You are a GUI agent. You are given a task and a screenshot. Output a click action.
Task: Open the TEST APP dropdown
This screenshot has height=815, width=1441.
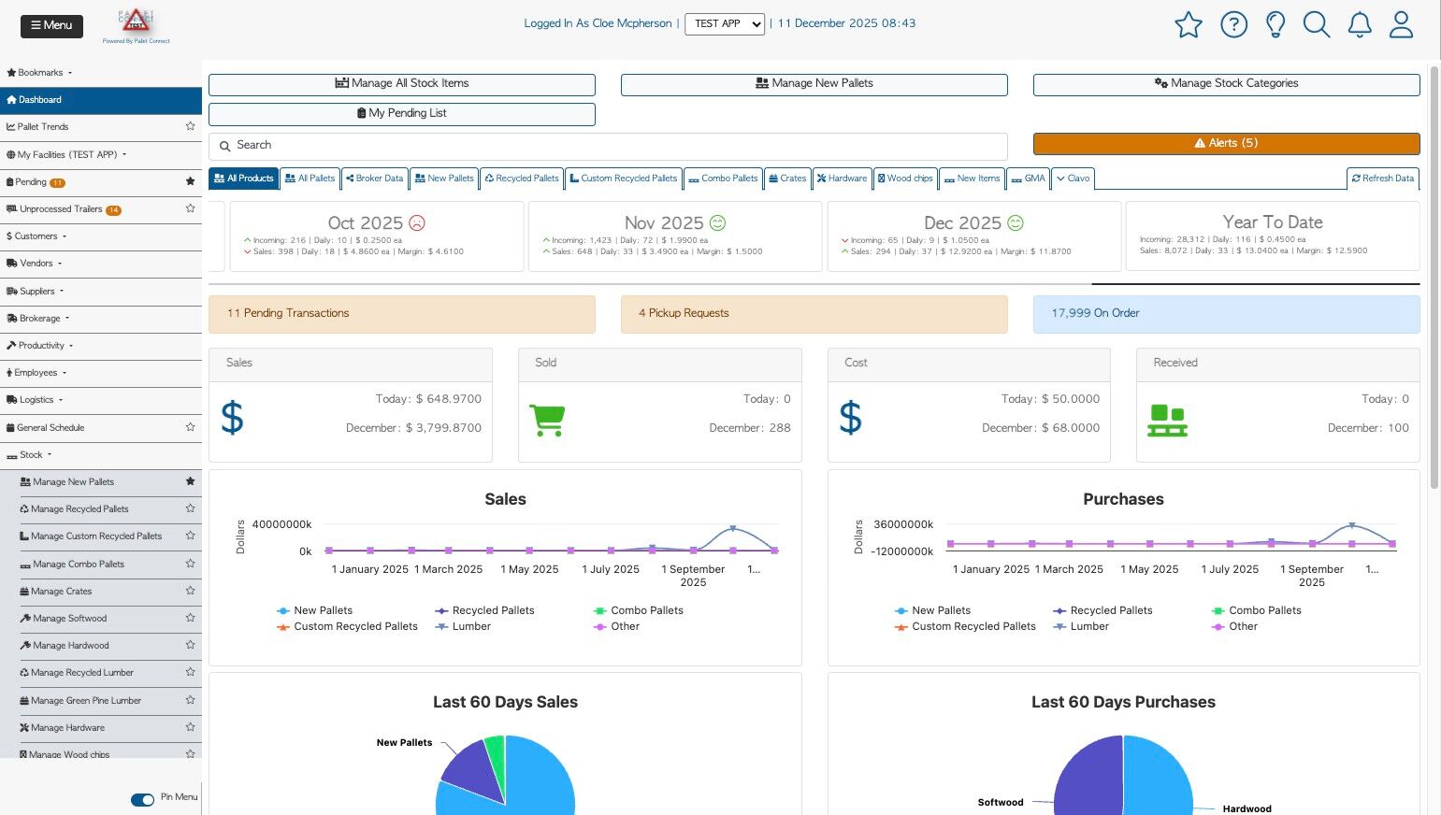[x=725, y=24]
